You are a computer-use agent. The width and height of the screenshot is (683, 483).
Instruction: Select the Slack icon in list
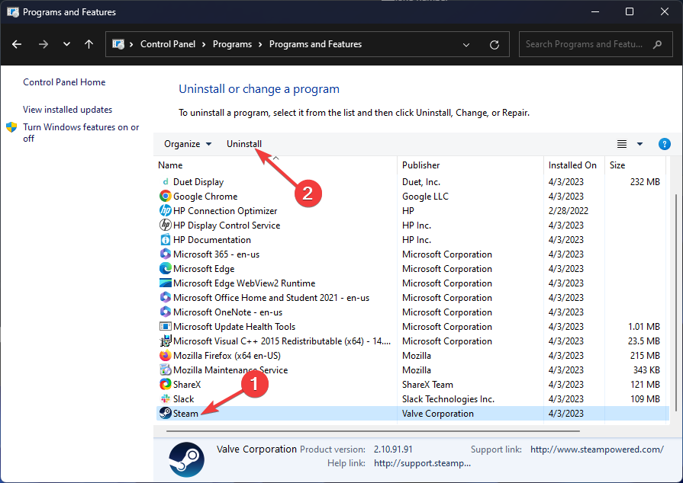[165, 398]
